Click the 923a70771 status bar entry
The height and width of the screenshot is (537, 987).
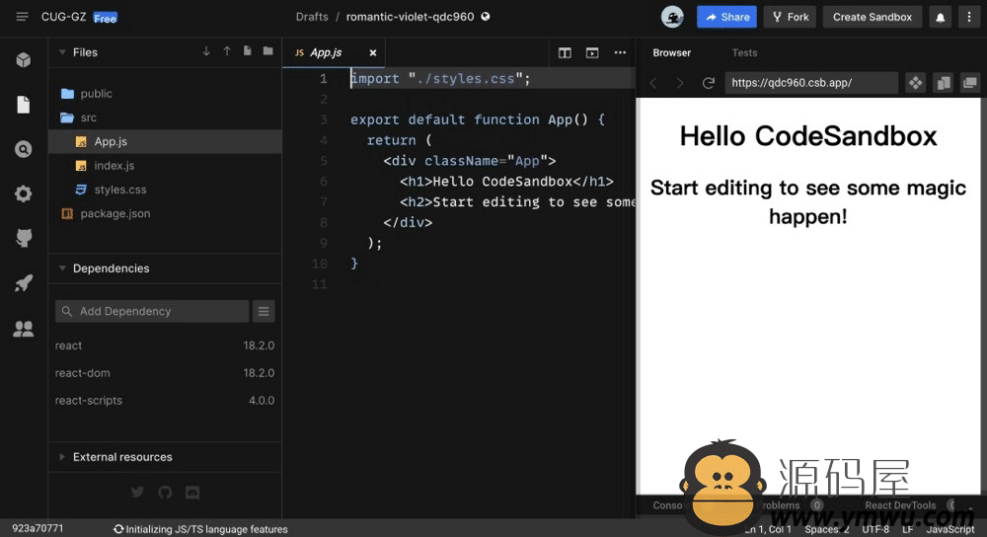pos(38,528)
